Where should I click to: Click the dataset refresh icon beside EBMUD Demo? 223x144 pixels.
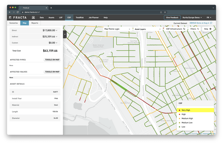pyautogui.click(x=211, y=23)
